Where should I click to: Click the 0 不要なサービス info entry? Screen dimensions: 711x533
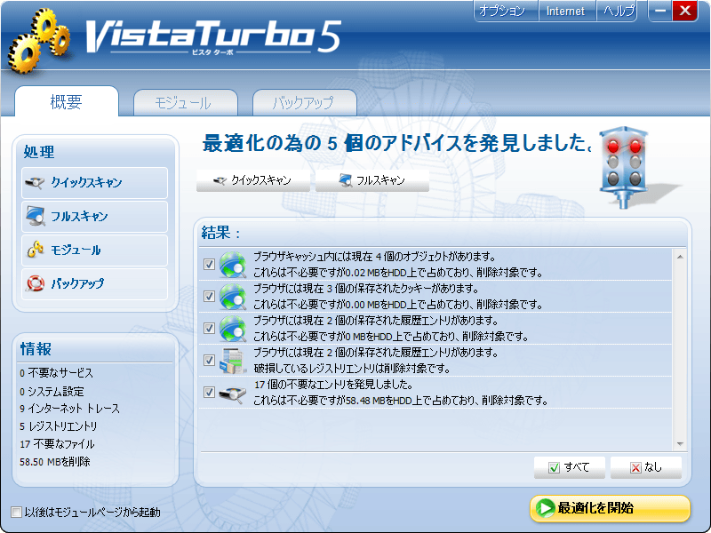click(x=56, y=373)
